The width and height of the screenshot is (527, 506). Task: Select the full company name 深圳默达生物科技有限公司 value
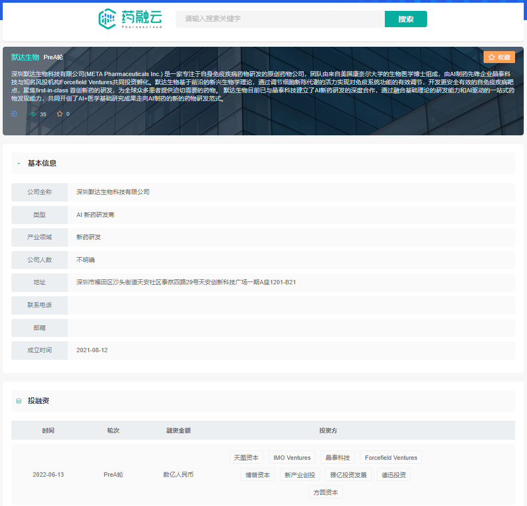[x=113, y=192]
